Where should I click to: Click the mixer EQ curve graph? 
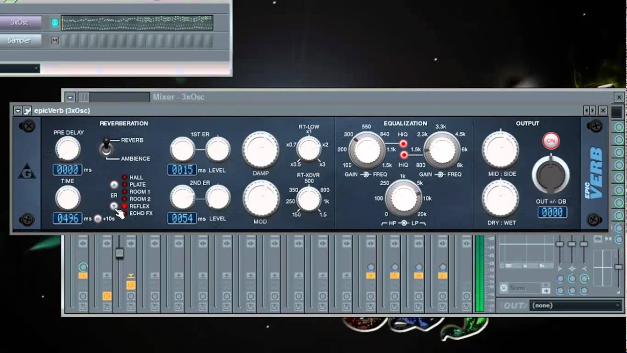527,252
